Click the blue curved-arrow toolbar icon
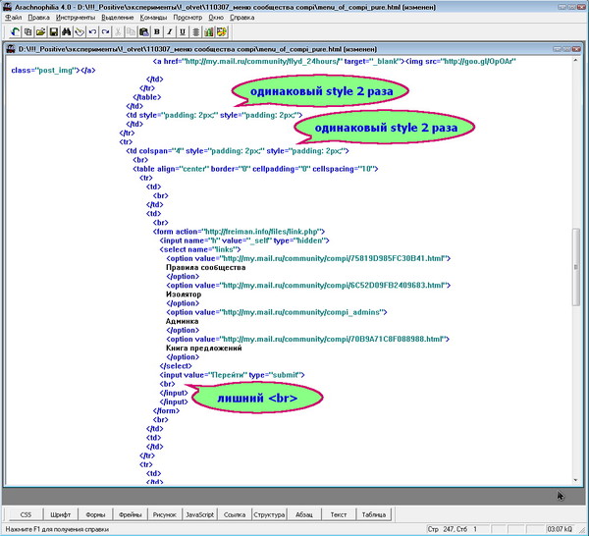Image resolution: width=589 pixels, height=536 pixels. pyautogui.click(x=15, y=32)
